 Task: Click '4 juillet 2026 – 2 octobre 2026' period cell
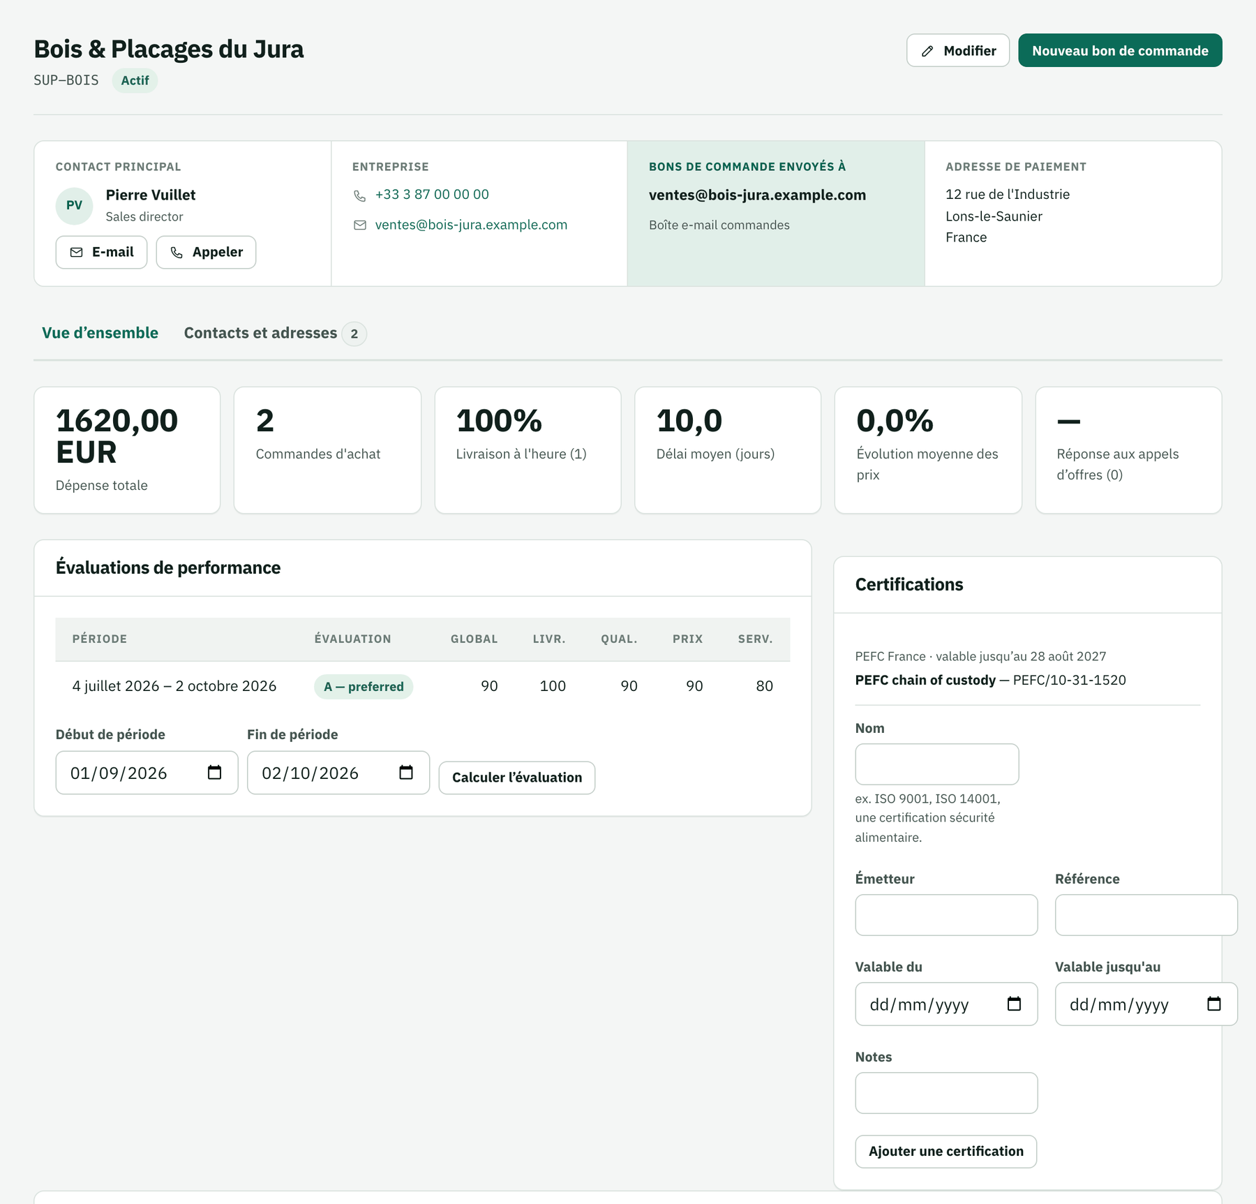(x=174, y=686)
